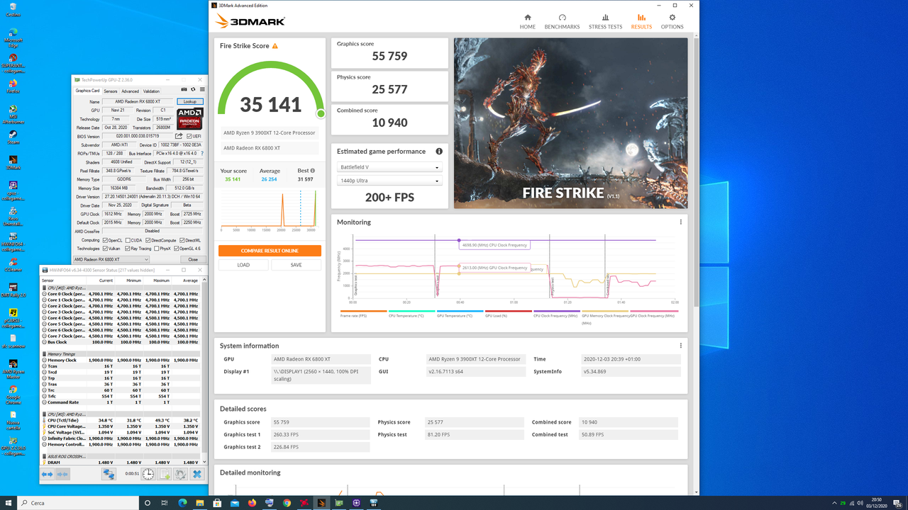908x510 pixels.
Task: Switch to the Validation tab in GPU-Z
Action: [x=151, y=91]
